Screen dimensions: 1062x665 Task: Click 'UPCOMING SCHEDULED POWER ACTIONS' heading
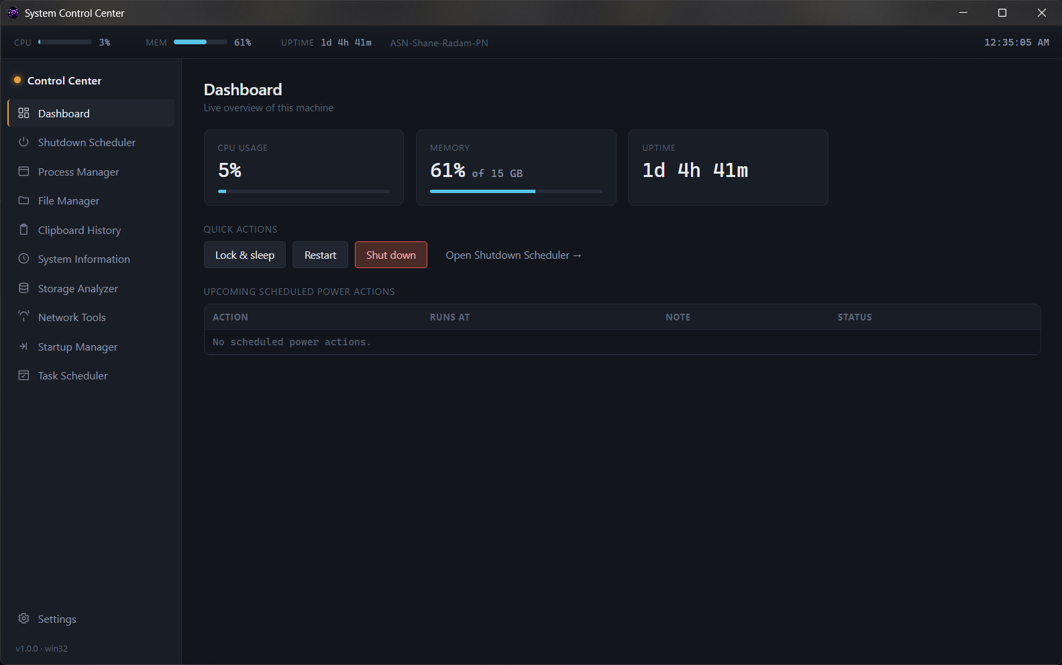299,292
